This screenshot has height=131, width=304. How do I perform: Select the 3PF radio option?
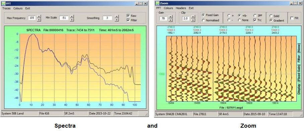(255, 15)
